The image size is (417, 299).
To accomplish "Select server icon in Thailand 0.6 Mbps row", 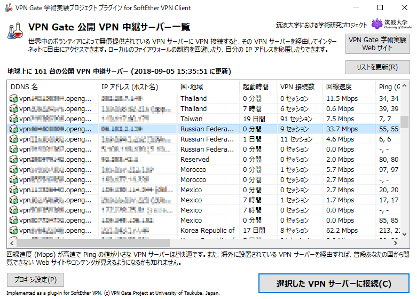I will tap(13, 108).
